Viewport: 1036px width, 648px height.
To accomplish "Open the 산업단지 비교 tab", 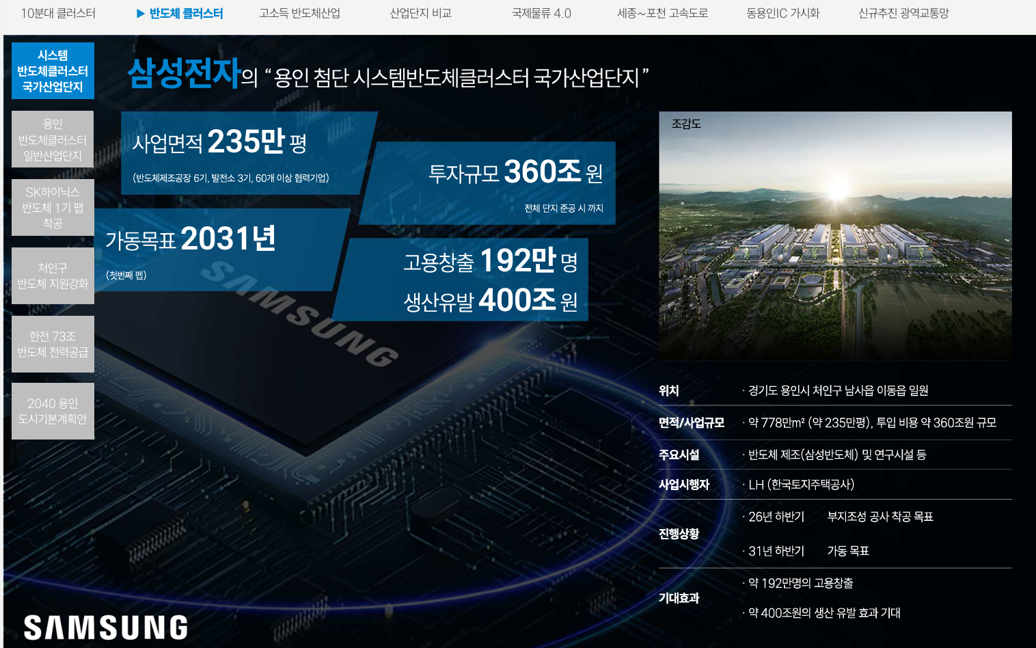I will point(420,13).
